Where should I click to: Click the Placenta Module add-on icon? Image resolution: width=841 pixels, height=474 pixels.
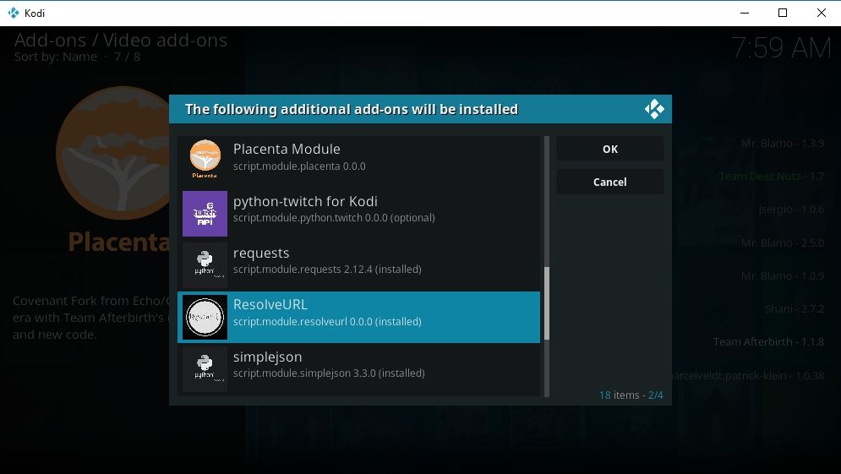point(205,158)
